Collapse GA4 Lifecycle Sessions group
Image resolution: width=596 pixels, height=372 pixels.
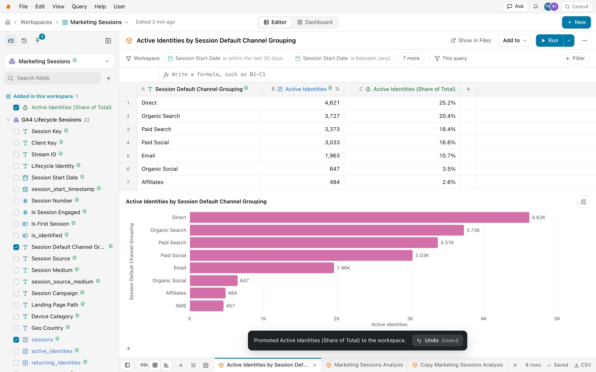[x=8, y=120]
